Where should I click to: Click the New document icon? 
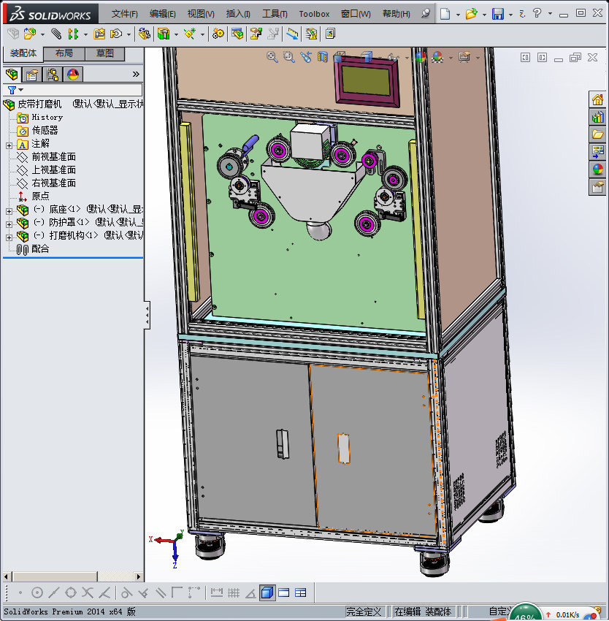pos(445,14)
